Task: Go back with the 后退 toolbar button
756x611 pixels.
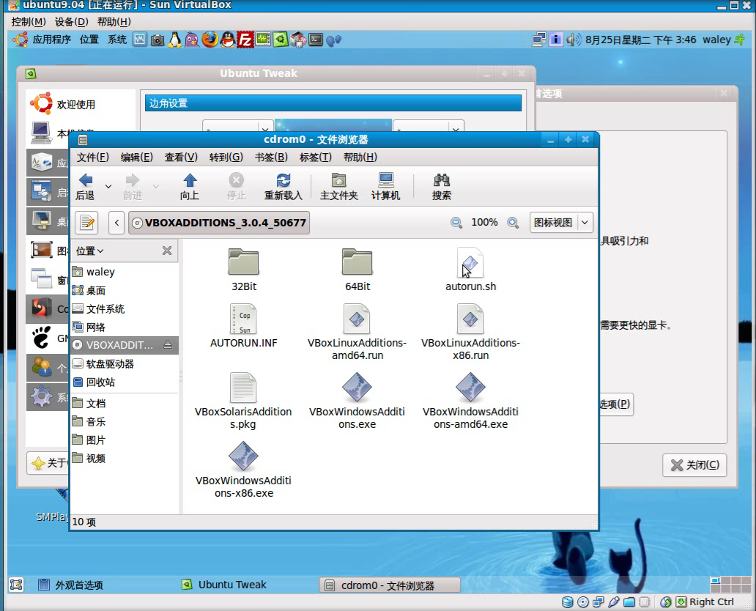Action: pos(85,187)
